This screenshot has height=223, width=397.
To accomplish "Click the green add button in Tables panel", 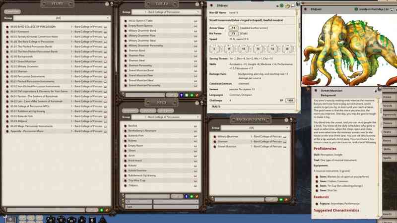I will (192, 94).
